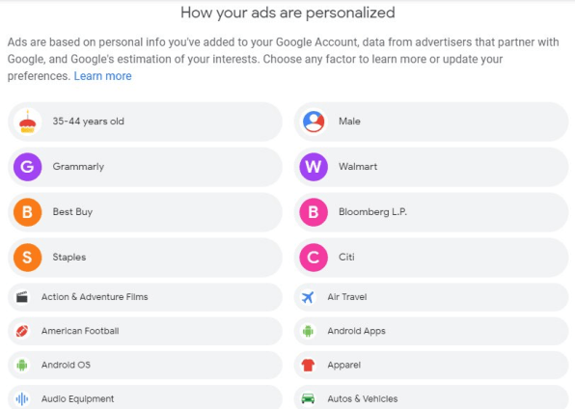575x409 pixels.
Task: Select the purple Grammarly G icon
Action: click(28, 167)
